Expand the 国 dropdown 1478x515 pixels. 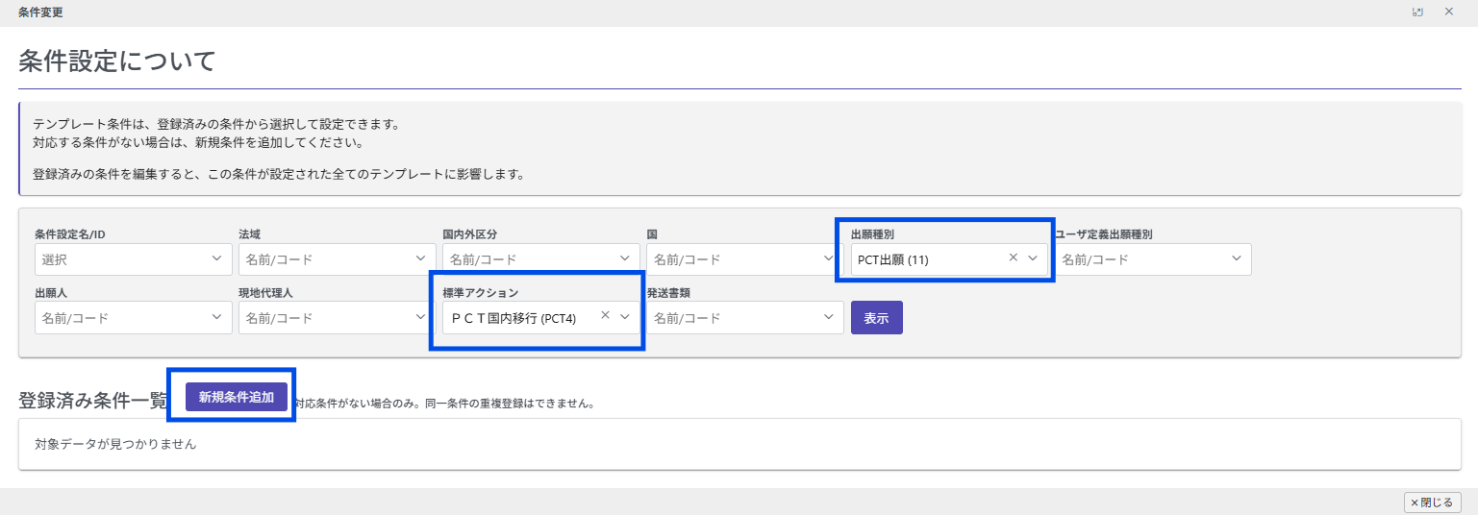829,258
